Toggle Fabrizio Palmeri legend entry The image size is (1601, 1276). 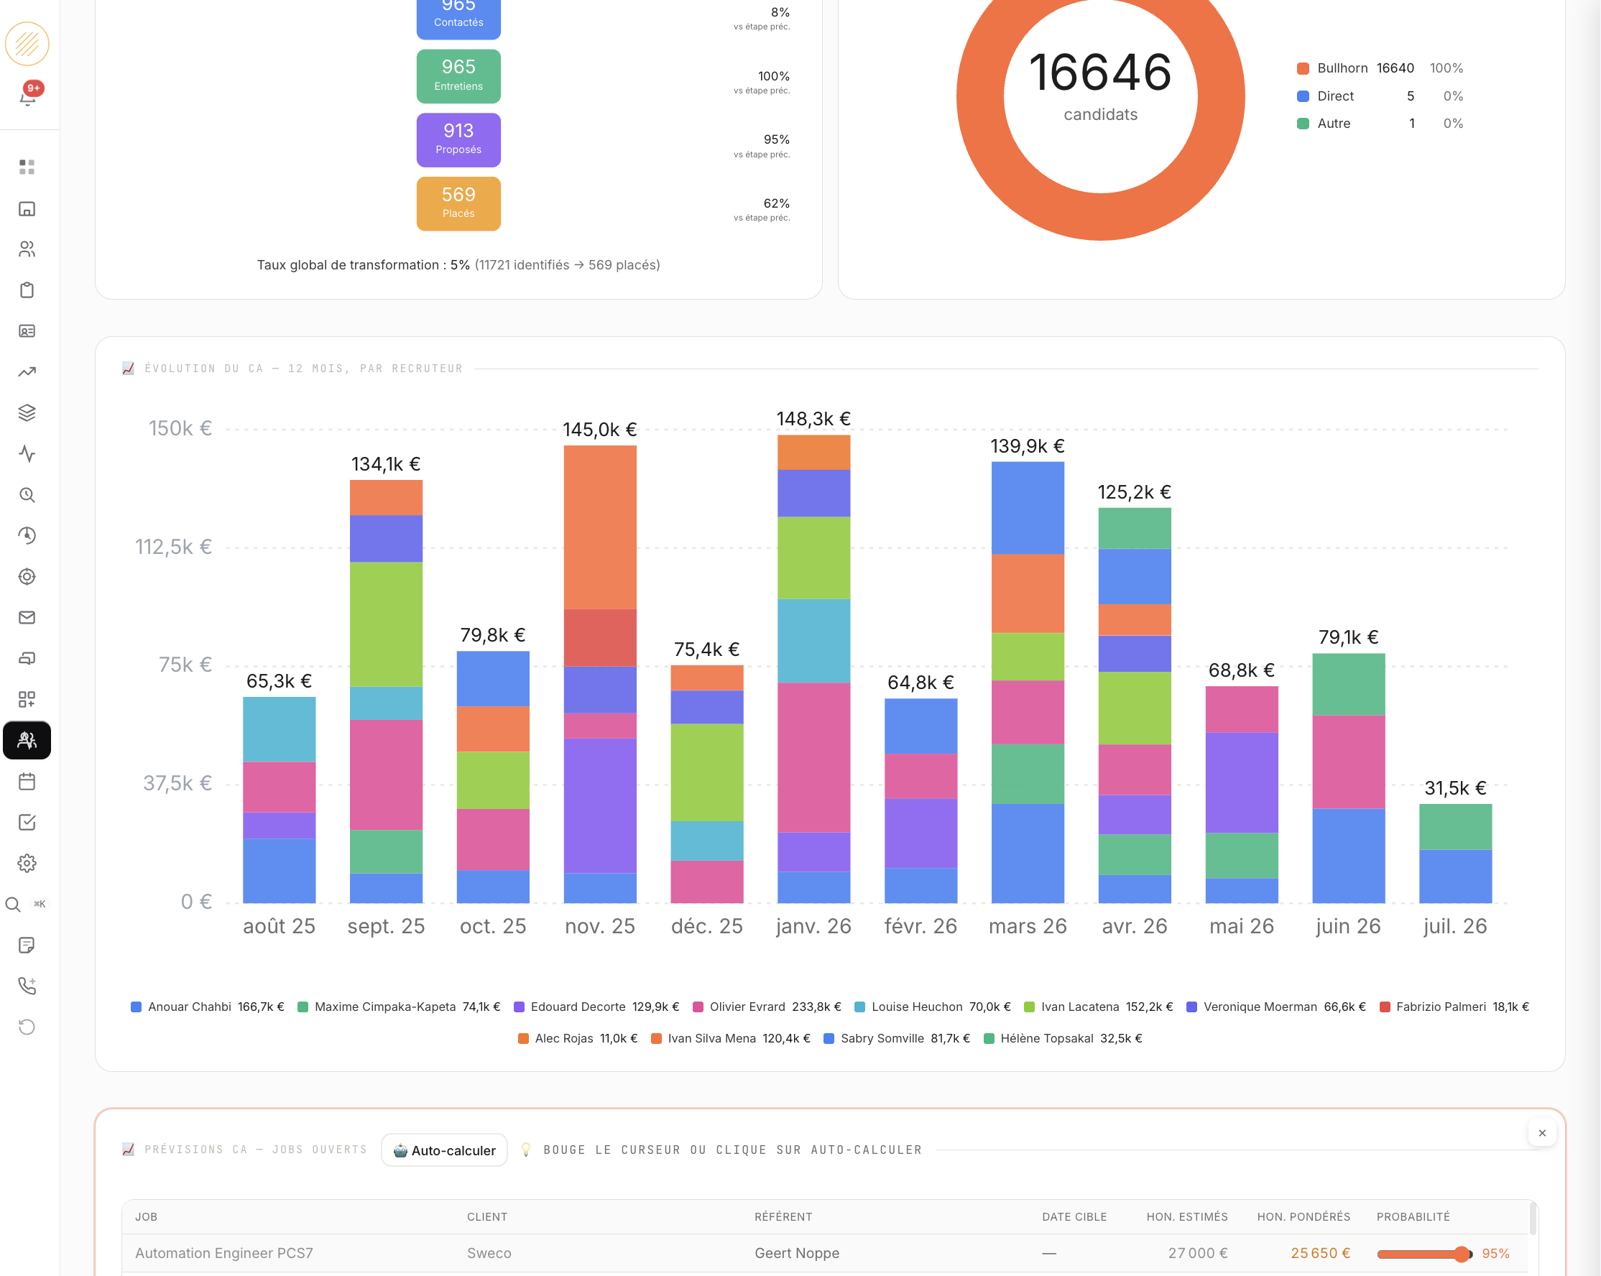pyautogui.click(x=1454, y=1007)
